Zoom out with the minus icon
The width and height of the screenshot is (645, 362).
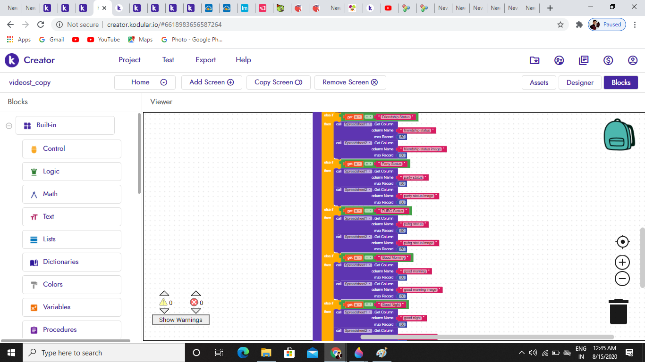pos(622,279)
